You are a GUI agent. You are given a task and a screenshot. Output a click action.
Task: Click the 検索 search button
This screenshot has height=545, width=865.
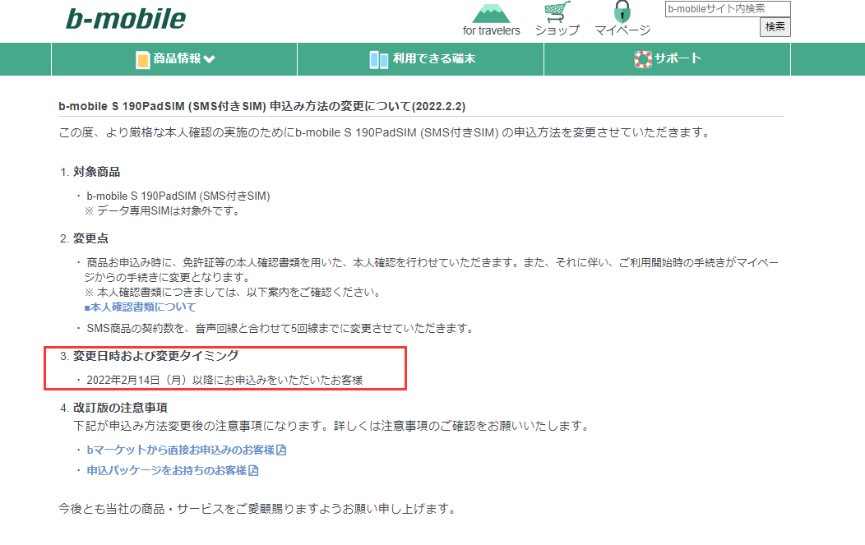[x=775, y=27]
